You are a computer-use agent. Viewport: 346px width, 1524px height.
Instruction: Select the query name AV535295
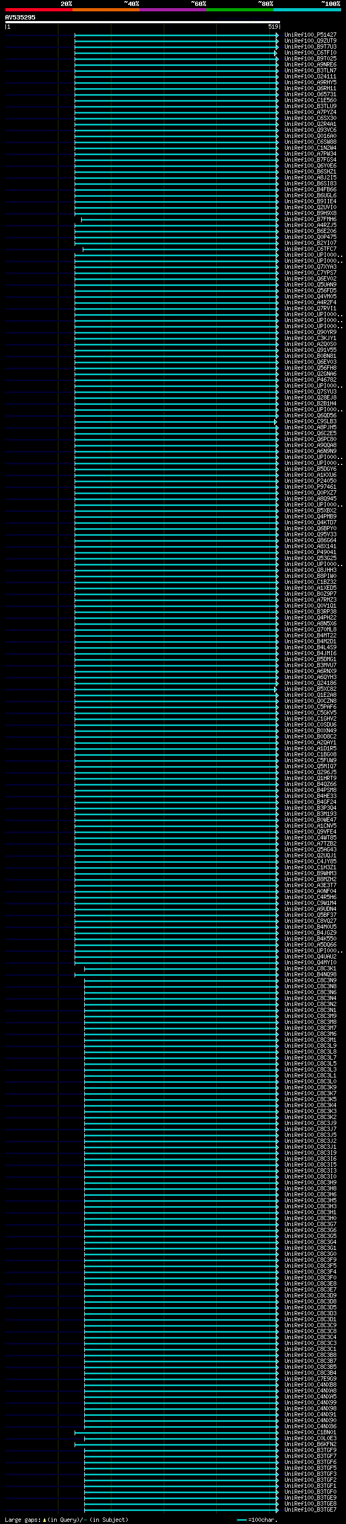[x=20, y=18]
